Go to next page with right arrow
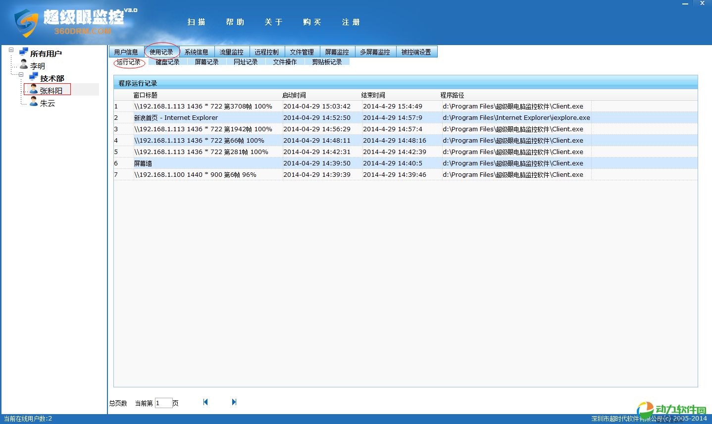712x424 pixels. click(x=234, y=402)
